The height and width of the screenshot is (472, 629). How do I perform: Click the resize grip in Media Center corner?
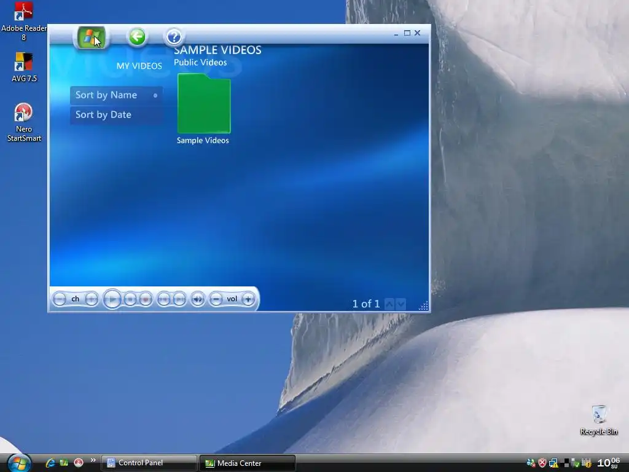424,306
